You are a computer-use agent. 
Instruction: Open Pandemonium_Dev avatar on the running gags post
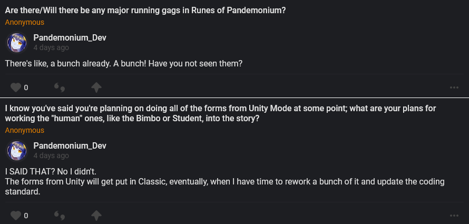click(17, 43)
